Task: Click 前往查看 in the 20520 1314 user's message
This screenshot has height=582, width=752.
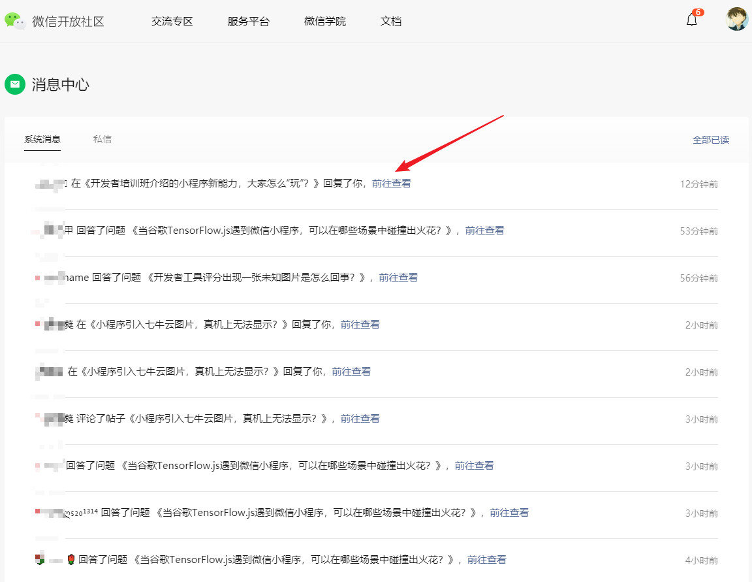Action: (509, 512)
